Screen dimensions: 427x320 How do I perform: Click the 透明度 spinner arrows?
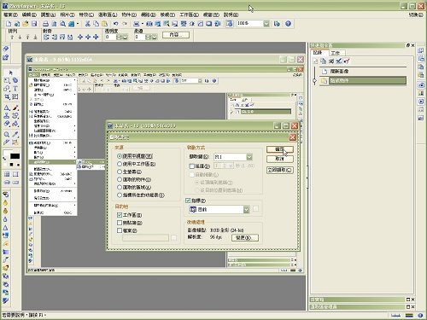point(120,37)
